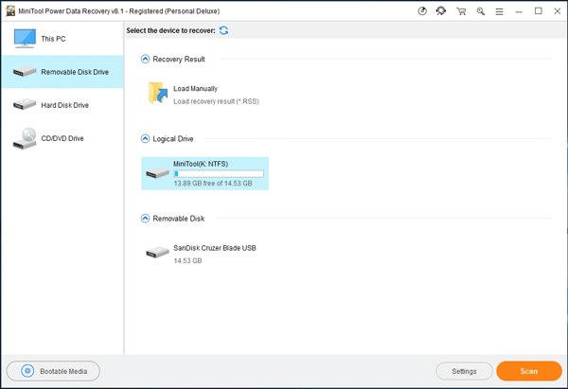
Task: Select the MiniTool(K: NTFS) logical drive
Action: click(x=204, y=173)
